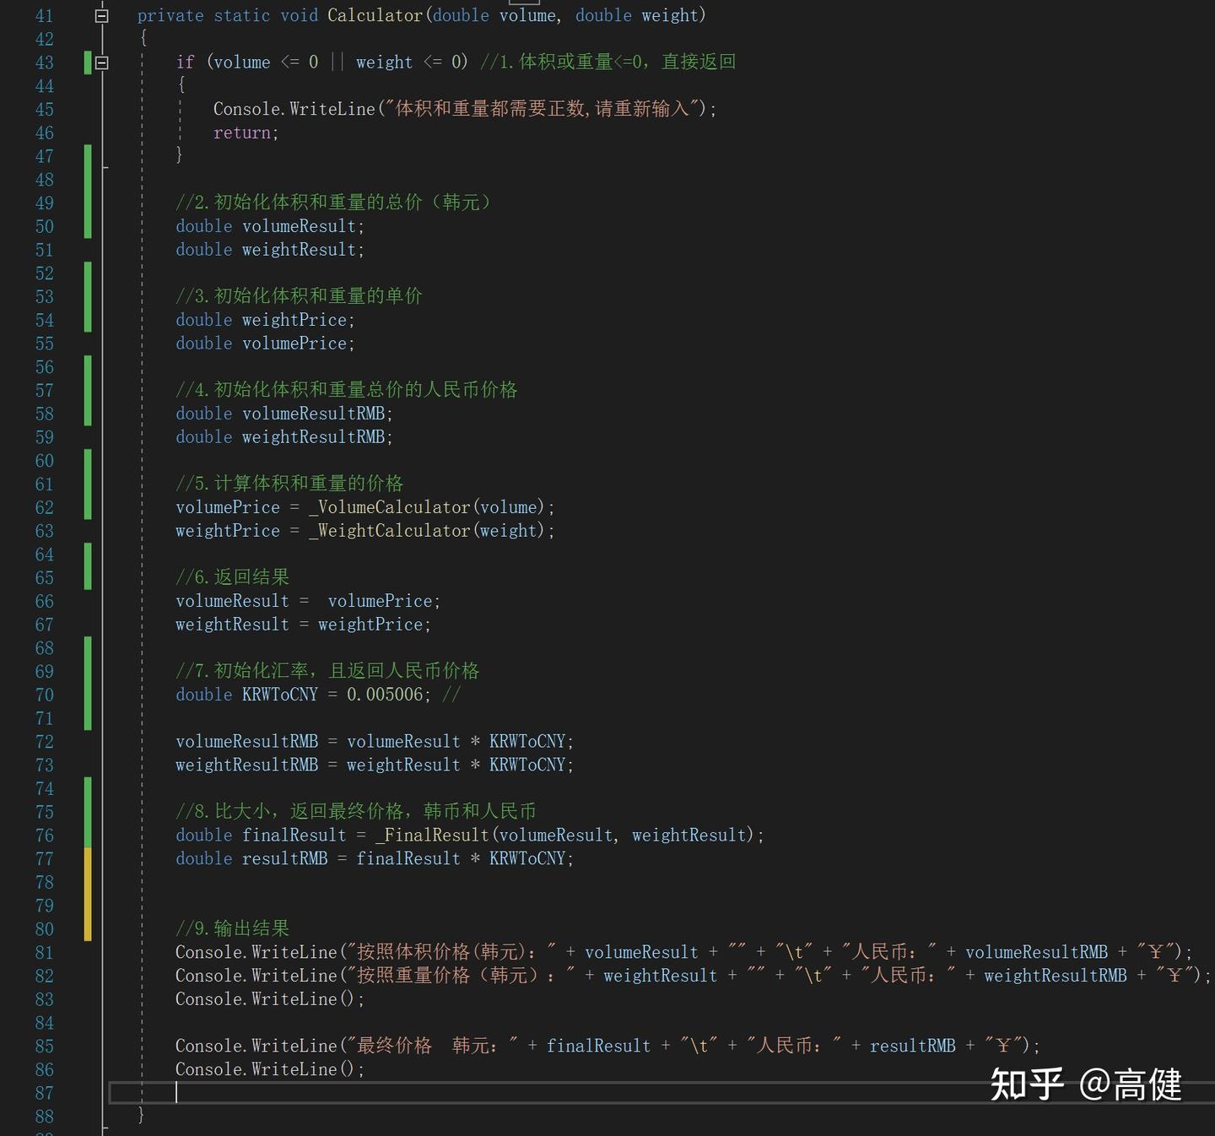The image size is (1215, 1136).
Task: Click the empty Console.WriteLine() on line 83
Action: tap(270, 999)
